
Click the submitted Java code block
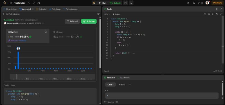(x=50, y=96)
